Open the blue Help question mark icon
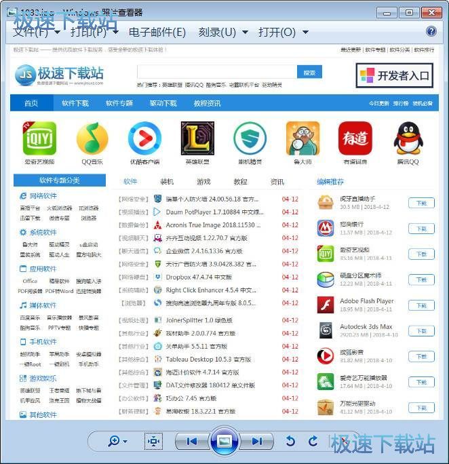The height and width of the screenshot is (464, 449). pyautogui.click(x=431, y=32)
